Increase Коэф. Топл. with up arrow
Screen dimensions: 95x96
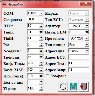pyautogui.click(x=41, y=63)
